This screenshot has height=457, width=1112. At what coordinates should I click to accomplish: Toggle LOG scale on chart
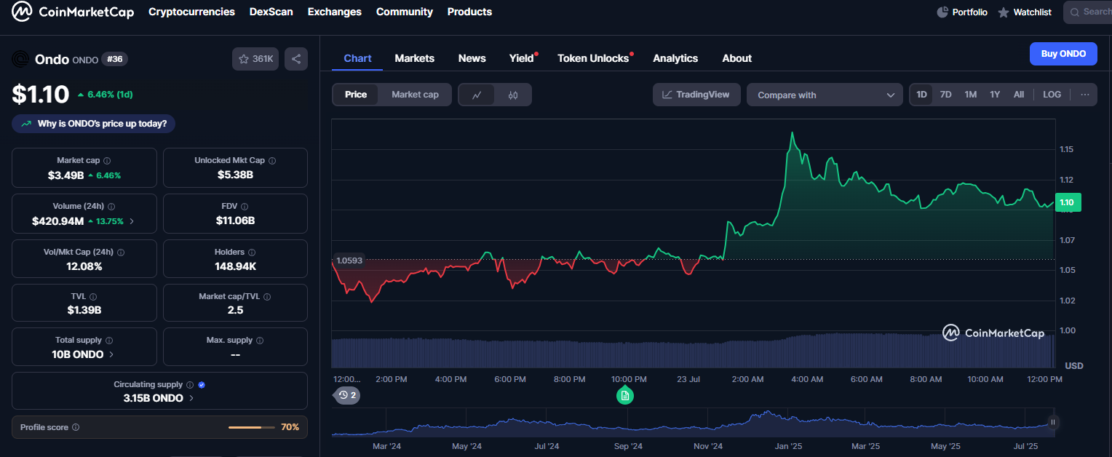[x=1052, y=95]
